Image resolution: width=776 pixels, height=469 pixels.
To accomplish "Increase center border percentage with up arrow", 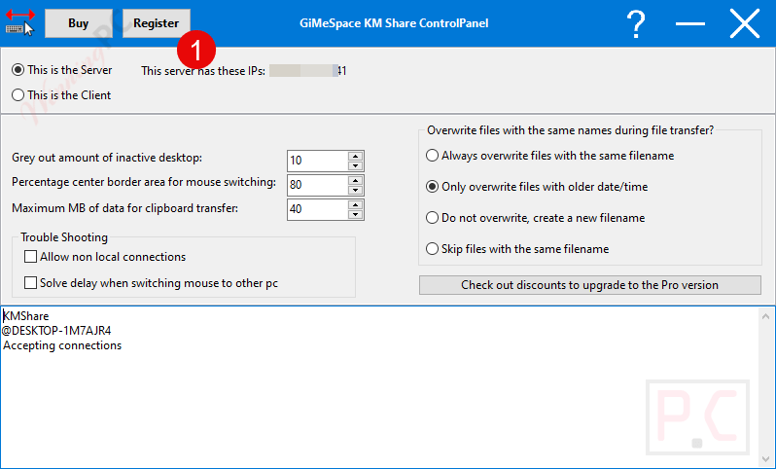I will pos(355,180).
